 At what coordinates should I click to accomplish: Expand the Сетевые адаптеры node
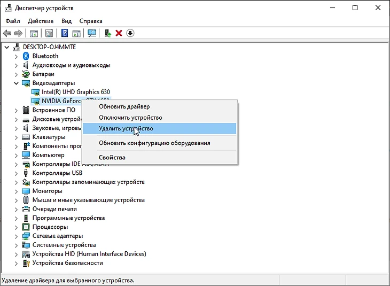click(x=17, y=236)
